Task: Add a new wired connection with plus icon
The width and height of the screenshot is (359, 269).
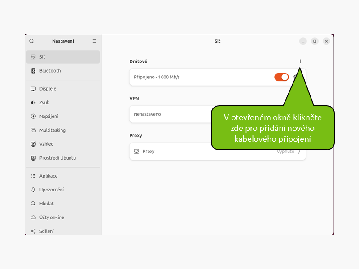Action: (x=300, y=61)
